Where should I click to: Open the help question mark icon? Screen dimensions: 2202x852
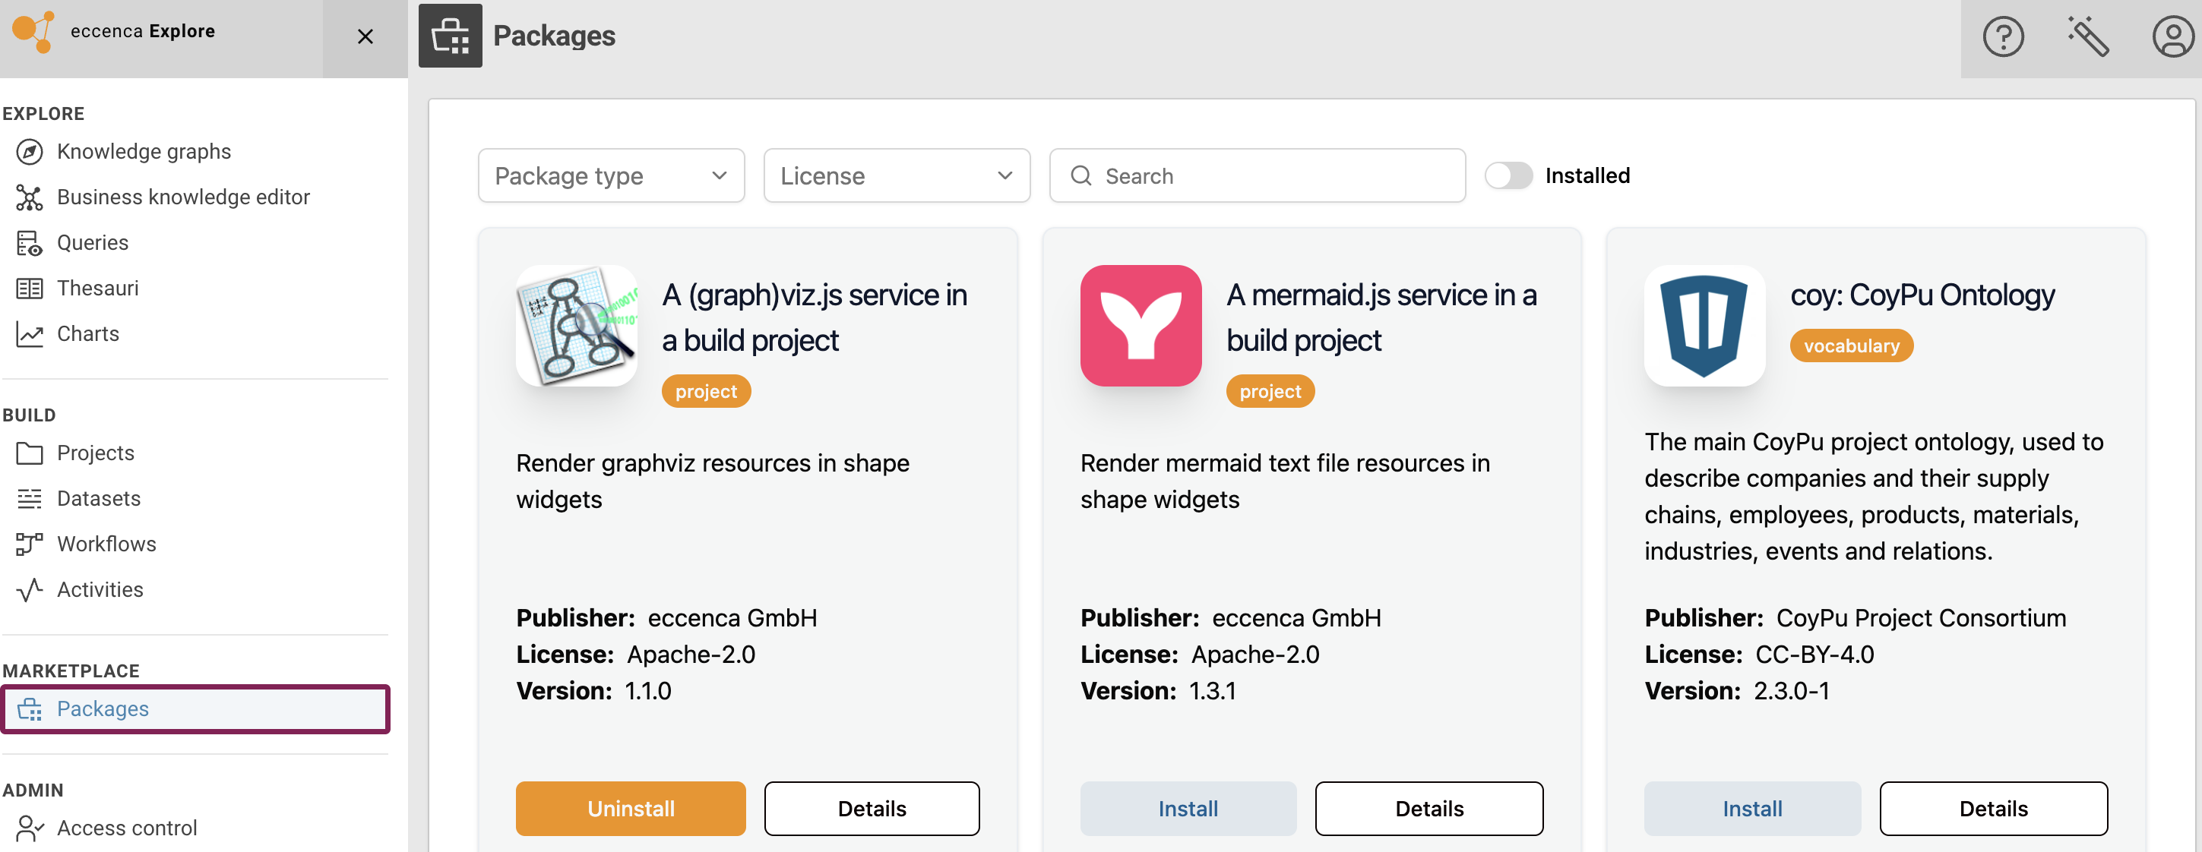(2003, 36)
